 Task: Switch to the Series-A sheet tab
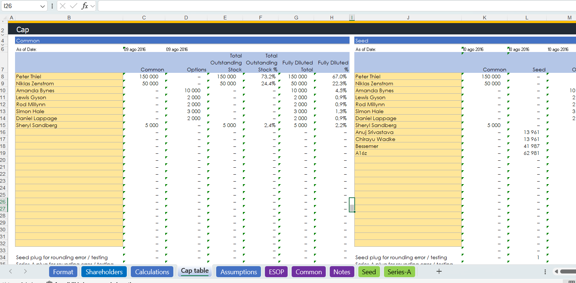pos(399,272)
